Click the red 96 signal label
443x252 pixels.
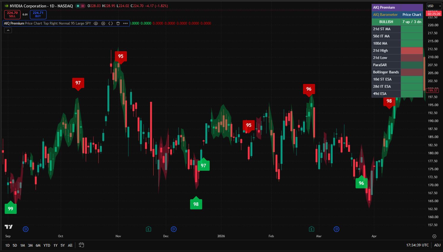[x=309, y=90]
